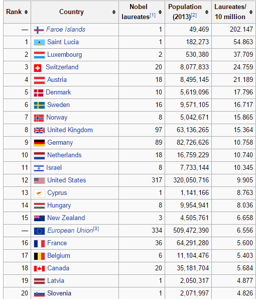
Task: Sort by Population (2013) column arrows
Action: (207, 12)
